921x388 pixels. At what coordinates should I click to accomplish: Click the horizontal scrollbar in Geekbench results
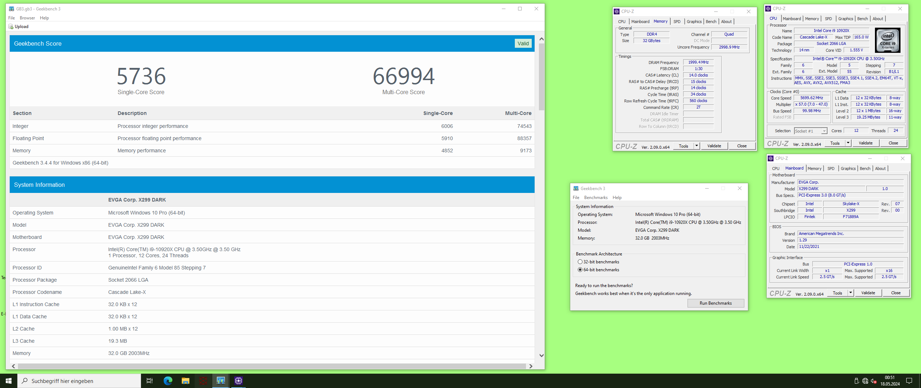(x=272, y=366)
